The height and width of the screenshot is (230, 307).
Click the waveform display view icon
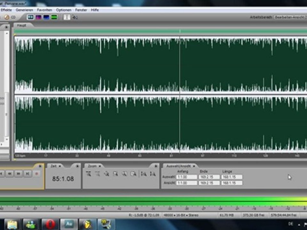(x=31, y=17)
